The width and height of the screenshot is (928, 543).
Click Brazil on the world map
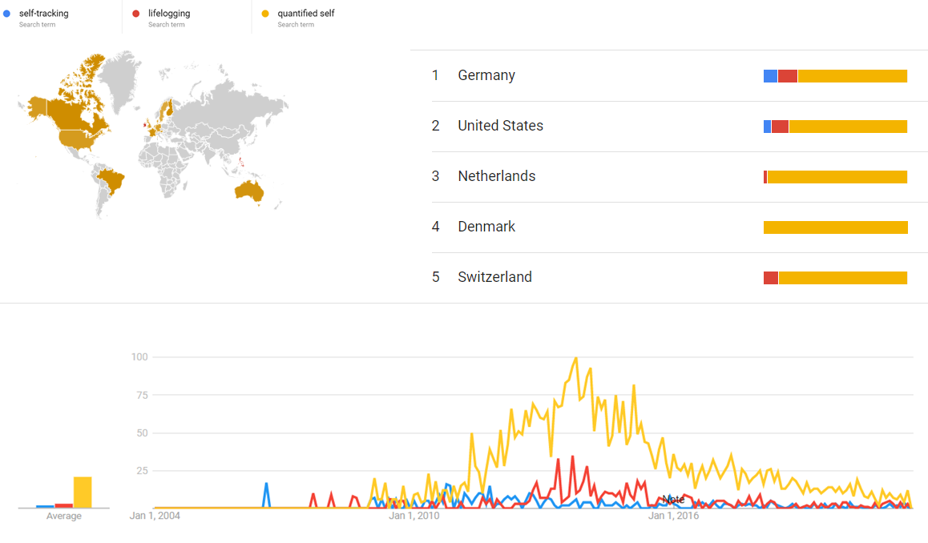click(113, 179)
